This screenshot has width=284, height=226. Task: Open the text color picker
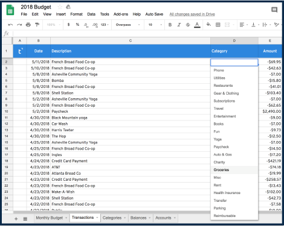(x=197, y=25)
